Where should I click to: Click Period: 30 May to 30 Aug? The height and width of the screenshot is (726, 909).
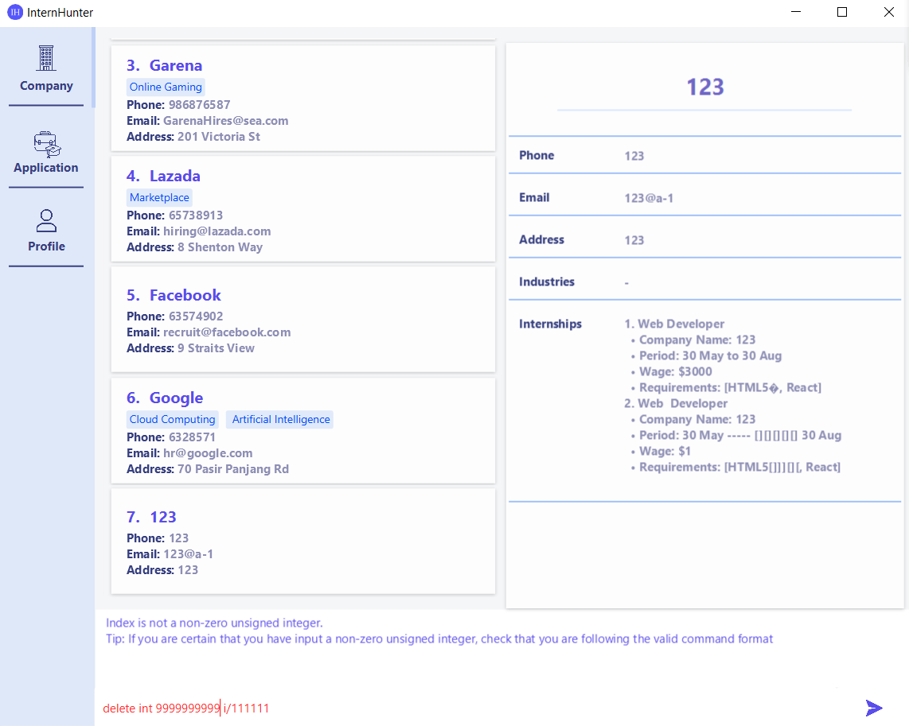pyautogui.click(x=710, y=355)
